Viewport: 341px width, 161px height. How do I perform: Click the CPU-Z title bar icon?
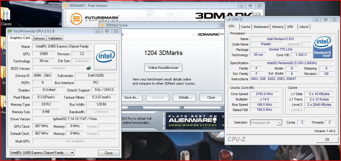228,19
